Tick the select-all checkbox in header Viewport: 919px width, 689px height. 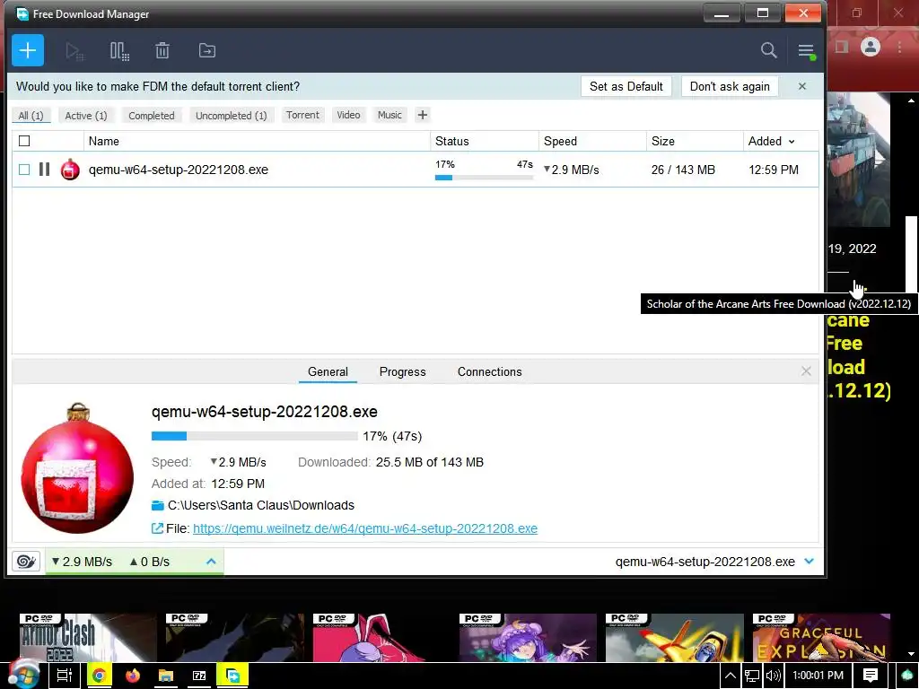24,141
